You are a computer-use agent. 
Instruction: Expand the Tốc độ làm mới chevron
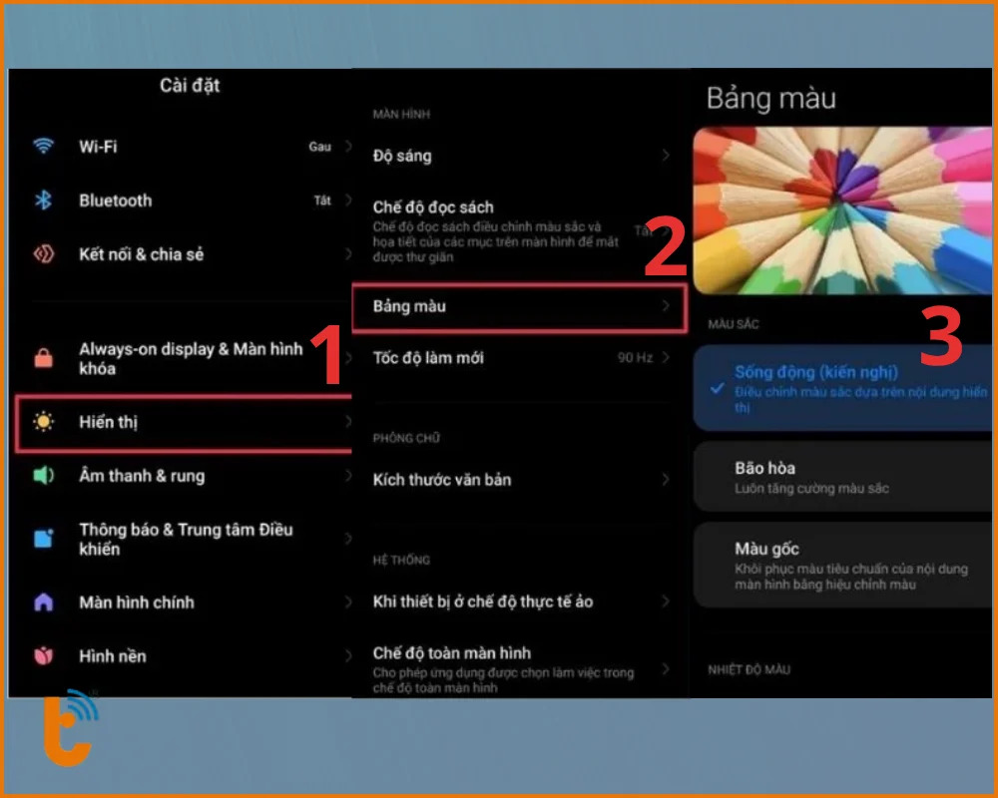click(x=665, y=358)
